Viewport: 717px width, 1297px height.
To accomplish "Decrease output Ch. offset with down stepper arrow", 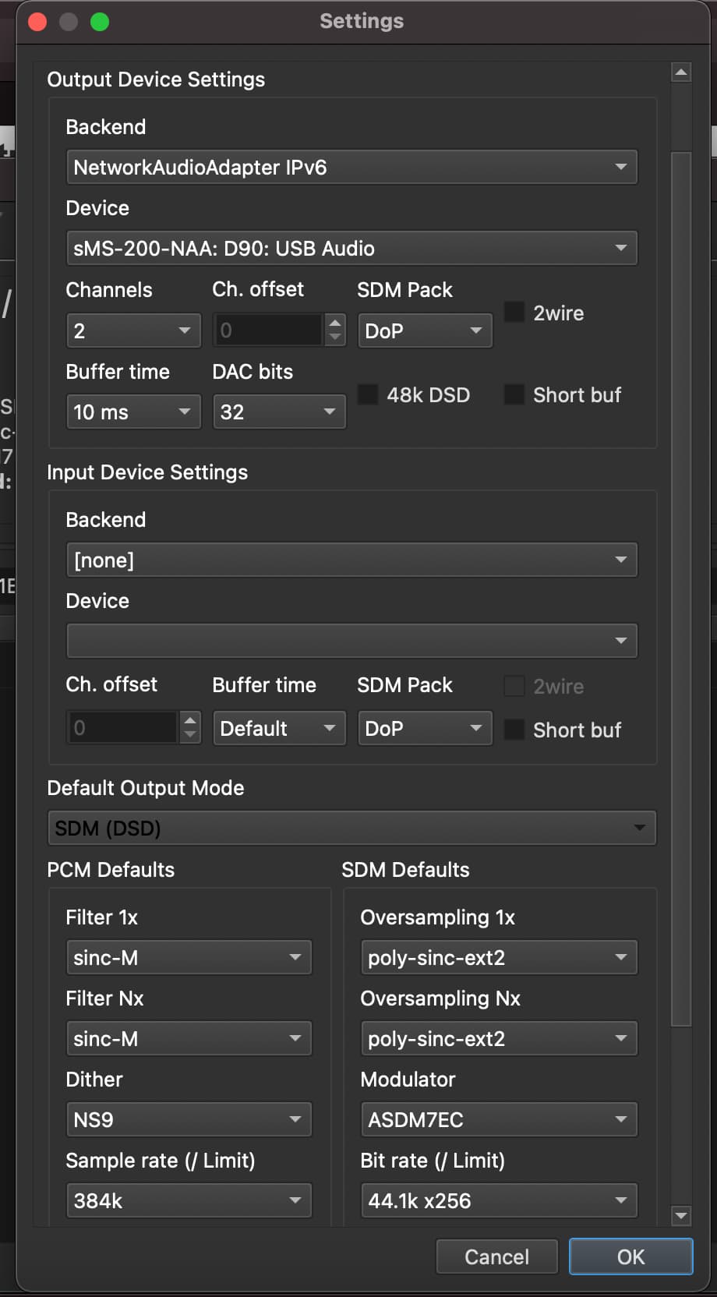I will point(335,338).
